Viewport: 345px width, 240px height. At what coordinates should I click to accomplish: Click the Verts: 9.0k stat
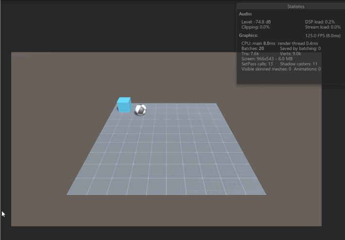(x=290, y=54)
